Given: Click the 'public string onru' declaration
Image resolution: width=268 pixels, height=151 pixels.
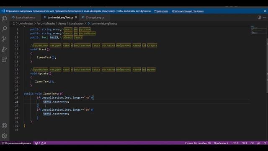Looking at the screenshot, I should coord(46,29).
